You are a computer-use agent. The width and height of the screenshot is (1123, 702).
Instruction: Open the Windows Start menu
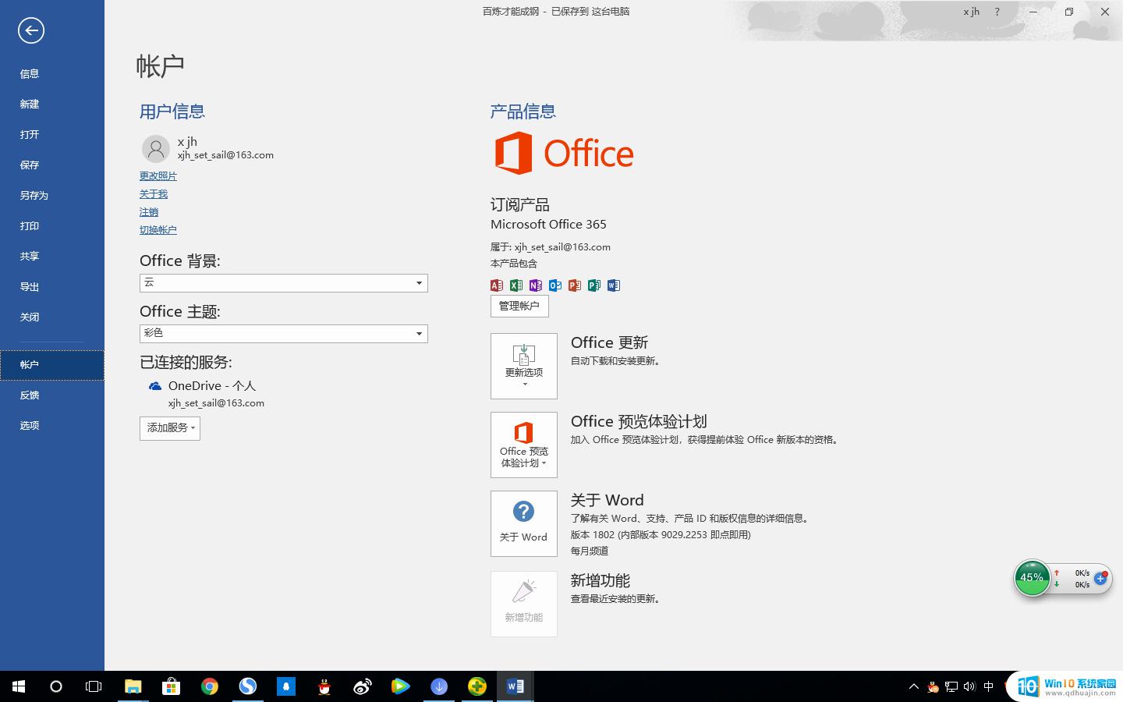coord(19,686)
